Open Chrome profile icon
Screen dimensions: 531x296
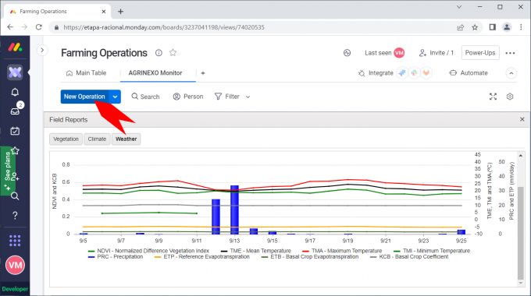click(507, 27)
